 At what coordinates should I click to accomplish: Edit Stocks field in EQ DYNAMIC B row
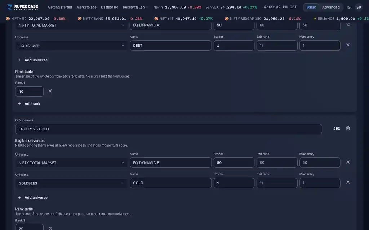pyautogui.click(x=234, y=163)
